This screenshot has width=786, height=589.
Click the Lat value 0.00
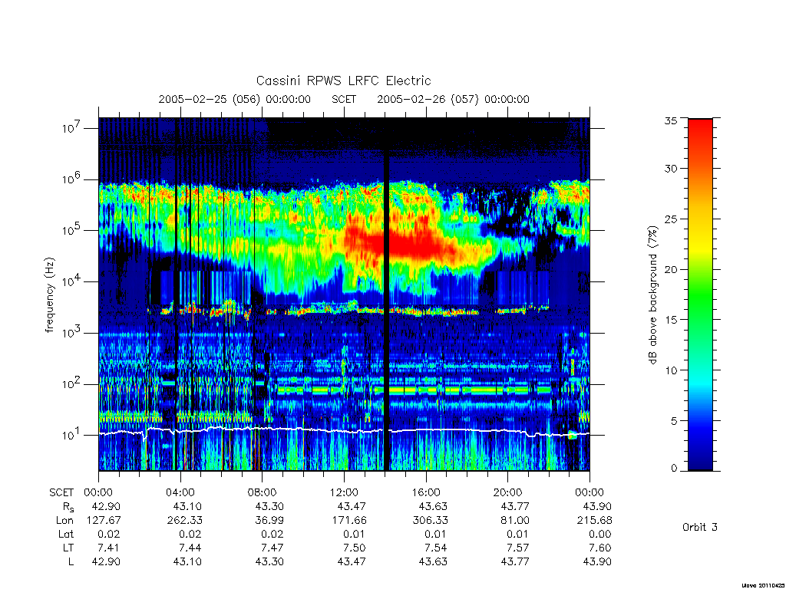(600, 535)
